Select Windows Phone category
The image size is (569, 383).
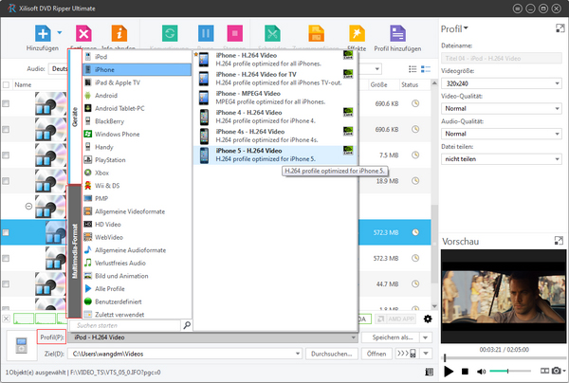coord(138,135)
